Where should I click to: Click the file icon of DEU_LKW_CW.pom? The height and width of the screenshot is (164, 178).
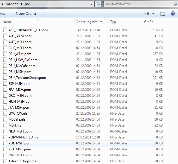click(5, 60)
